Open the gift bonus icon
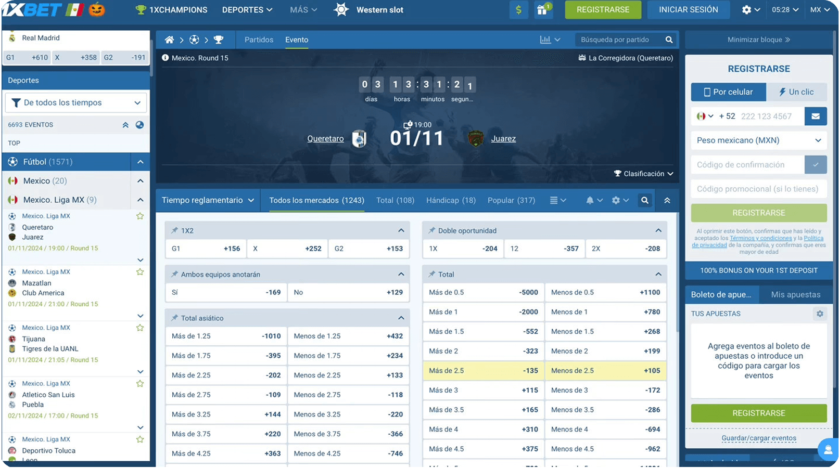Viewport: 839px width, 468px height. click(542, 10)
